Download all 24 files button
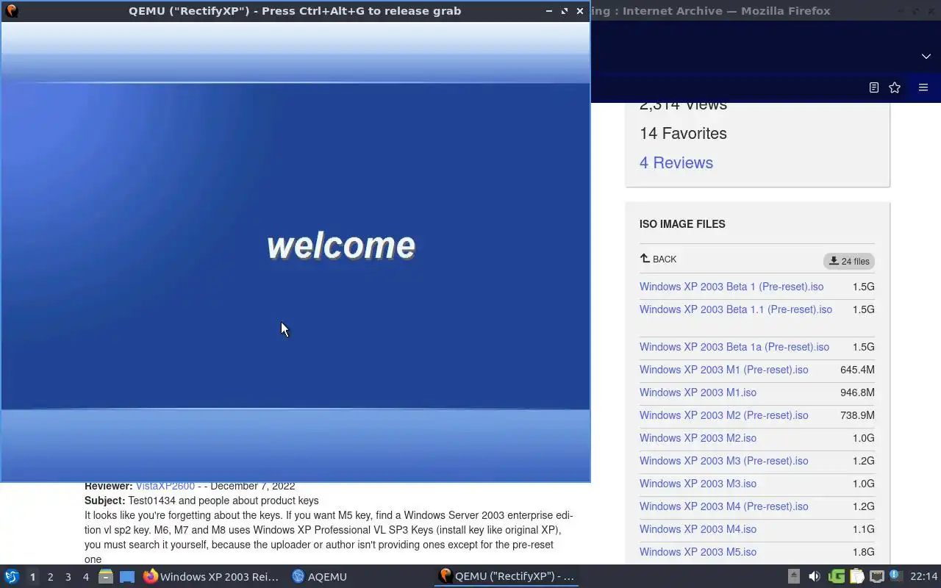The image size is (941, 588). pyautogui.click(x=849, y=261)
